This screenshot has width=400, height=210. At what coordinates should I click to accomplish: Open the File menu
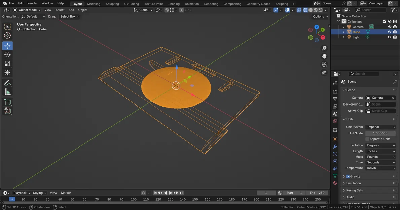pyautogui.click(x=11, y=3)
